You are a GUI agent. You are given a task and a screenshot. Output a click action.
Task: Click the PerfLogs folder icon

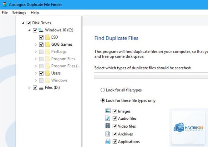pyautogui.click(x=47, y=52)
